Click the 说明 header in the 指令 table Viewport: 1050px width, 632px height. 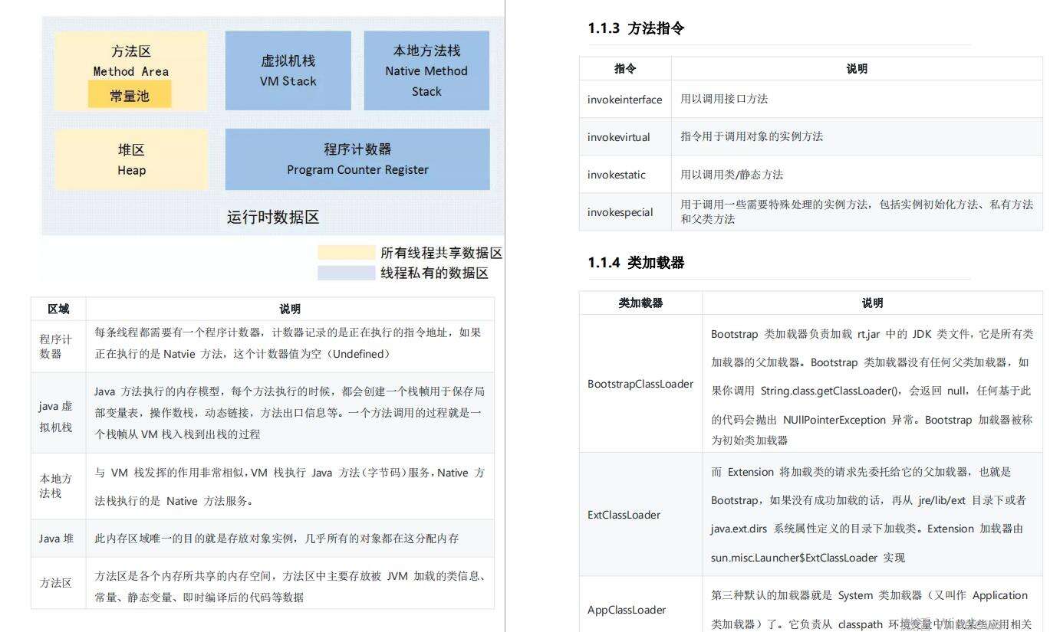[x=857, y=68]
